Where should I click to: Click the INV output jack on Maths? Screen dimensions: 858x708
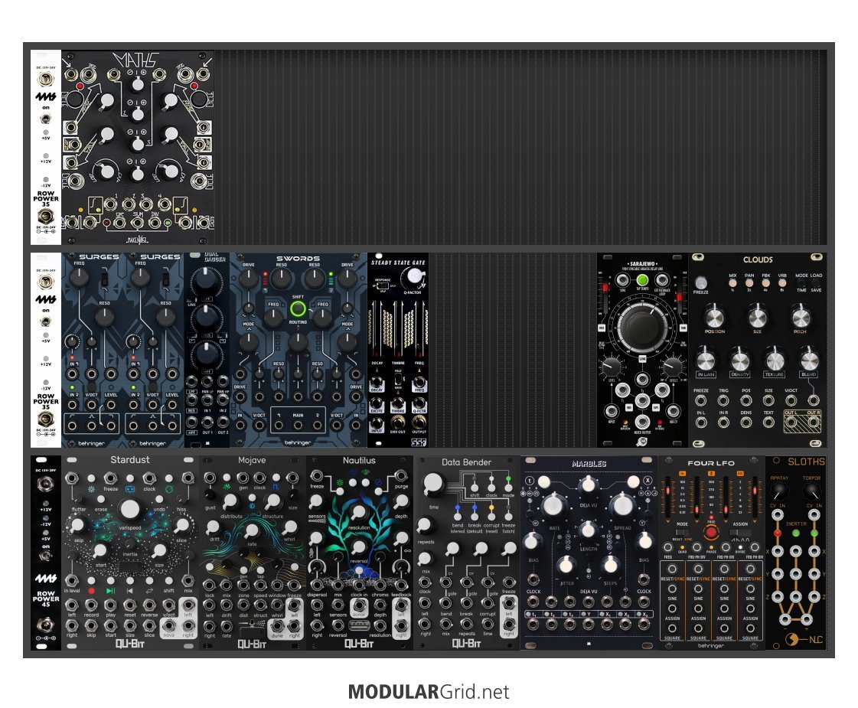click(x=155, y=223)
